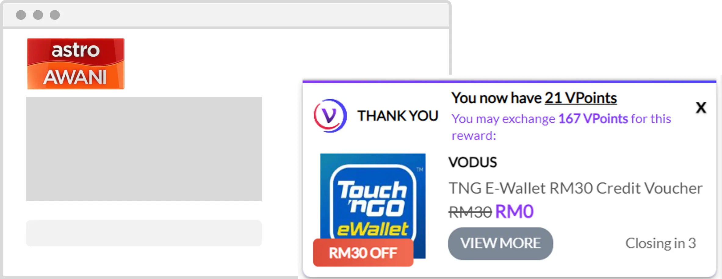
Task: Click the purple RM0 price
Action: coord(514,212)
